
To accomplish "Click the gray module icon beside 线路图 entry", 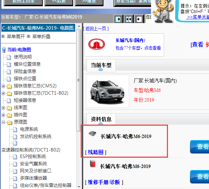I will tap(92, 134).
